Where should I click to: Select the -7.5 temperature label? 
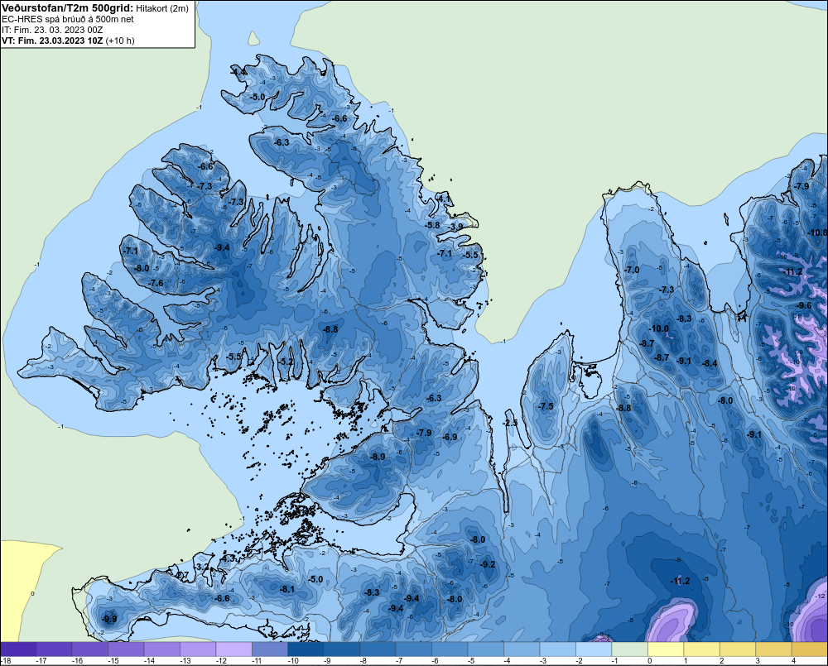(546, 406)
